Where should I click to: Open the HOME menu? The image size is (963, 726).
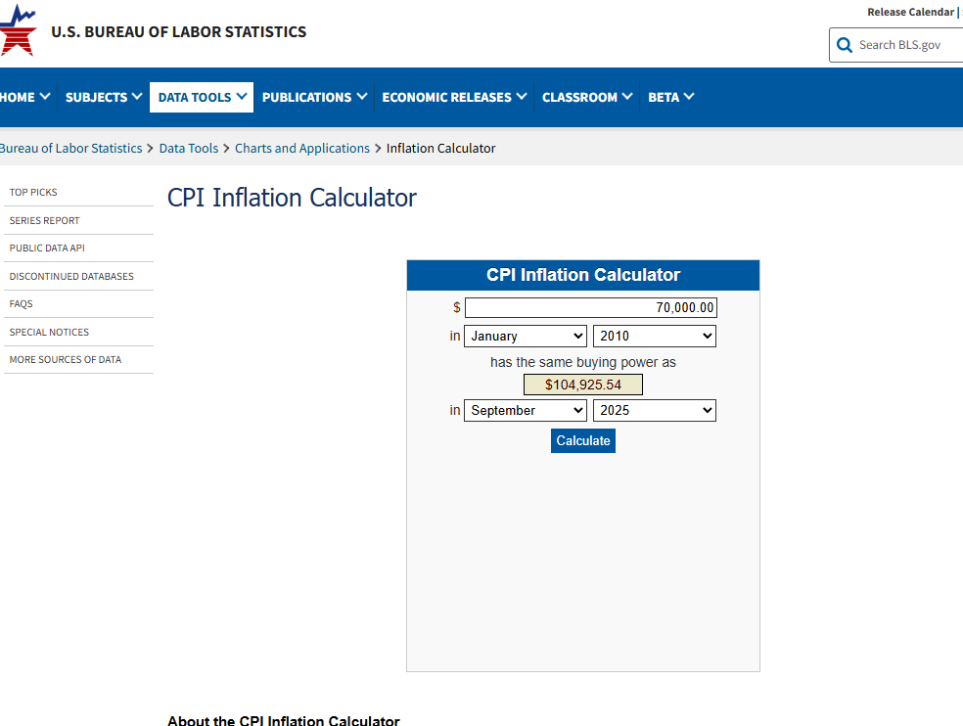(x=25, y=97)
